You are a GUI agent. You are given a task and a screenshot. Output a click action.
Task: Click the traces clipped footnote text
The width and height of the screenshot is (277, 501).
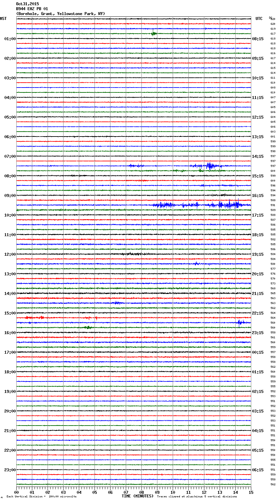(197, 496)
